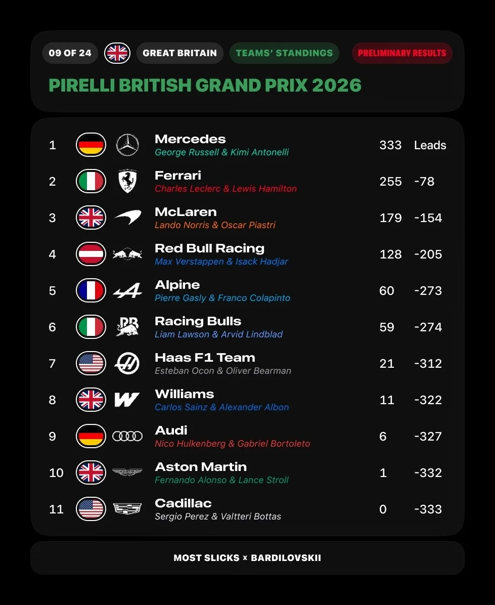
Task: Click the French flag beside Alpine
Action: click(91, 290)
